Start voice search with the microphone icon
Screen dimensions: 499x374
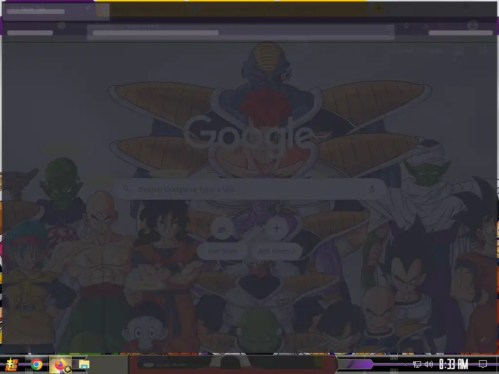(x=372, y=189)
